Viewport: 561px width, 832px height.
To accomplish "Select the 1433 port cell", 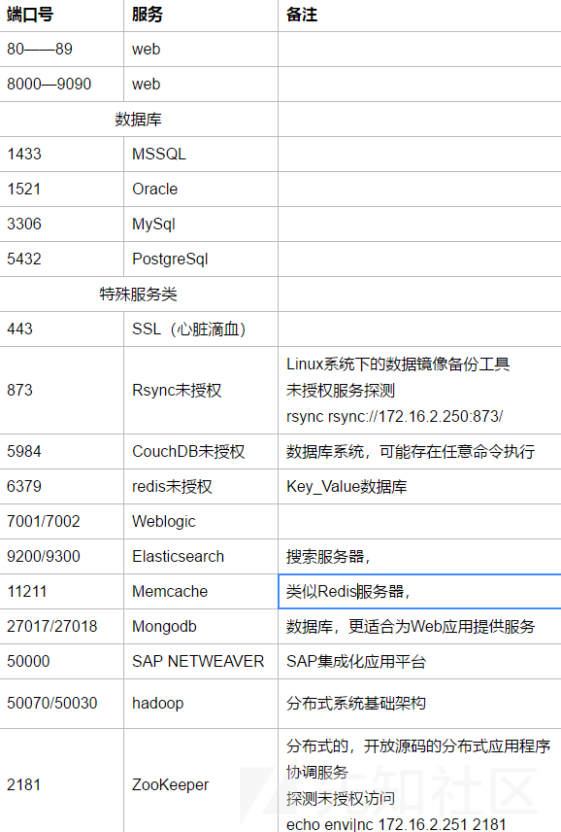I will pos(61,154).
